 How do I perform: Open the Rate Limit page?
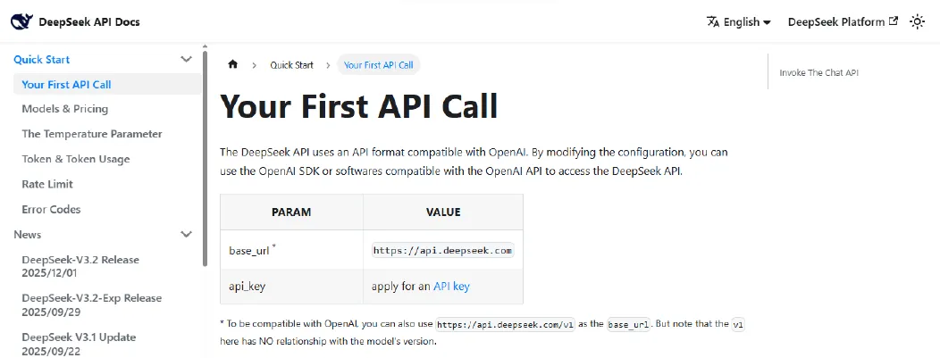[x=47, y=185]
